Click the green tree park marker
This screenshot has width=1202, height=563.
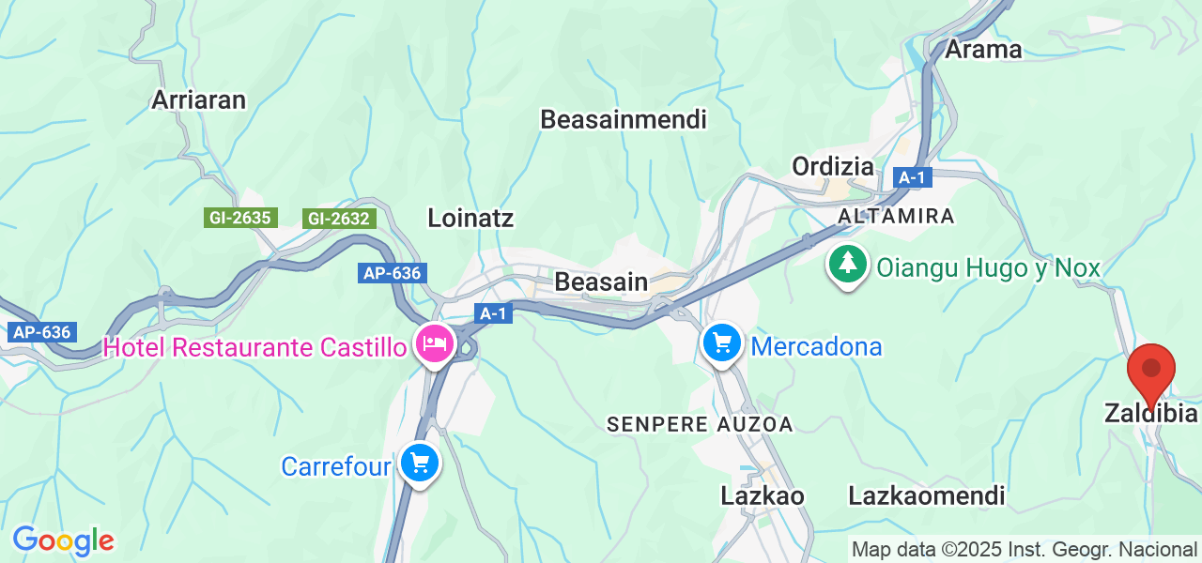pos(848,265)
